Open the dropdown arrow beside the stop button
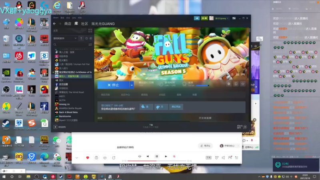Viewport: 320px width, 180px height. (132, 85)
